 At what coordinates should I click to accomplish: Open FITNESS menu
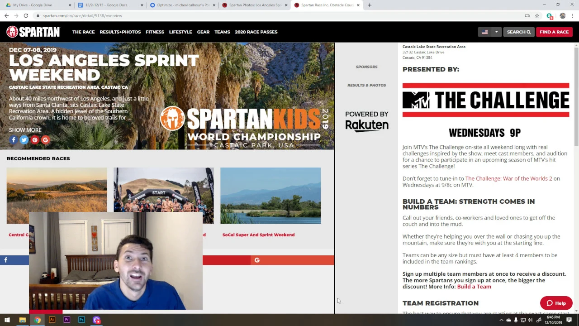155,32
